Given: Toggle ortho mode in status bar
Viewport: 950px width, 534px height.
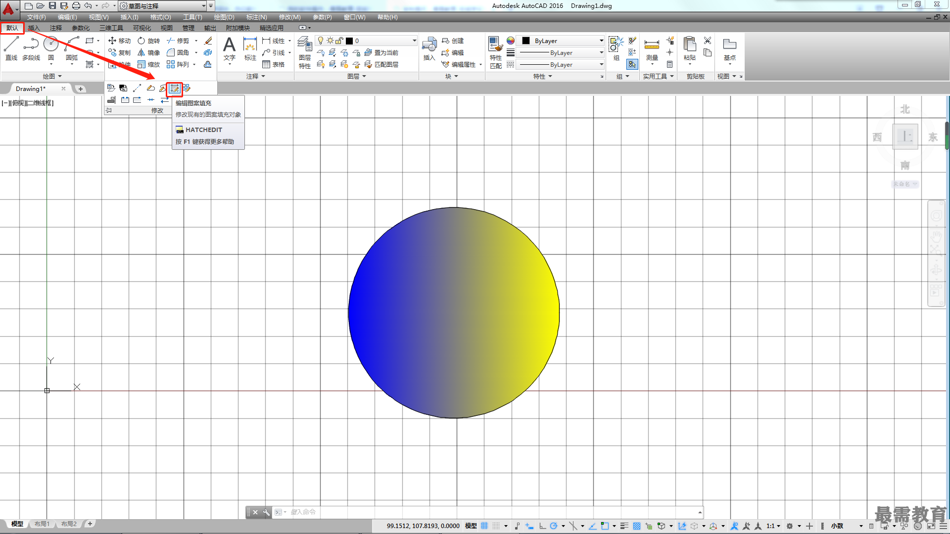Looking at the screenshot, I should (x=542, y=526).
